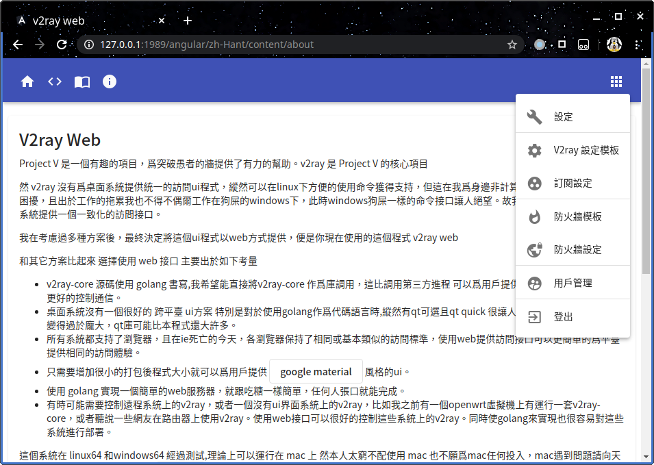Choose 登出 to log out
Image resolution: width=654 pixels, height=465 pixels.
573,317
